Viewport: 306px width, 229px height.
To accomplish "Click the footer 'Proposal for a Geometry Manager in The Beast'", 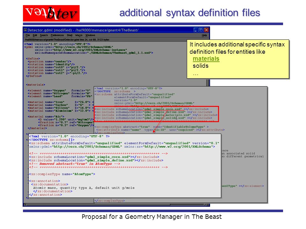I will (x=152, y=217).
